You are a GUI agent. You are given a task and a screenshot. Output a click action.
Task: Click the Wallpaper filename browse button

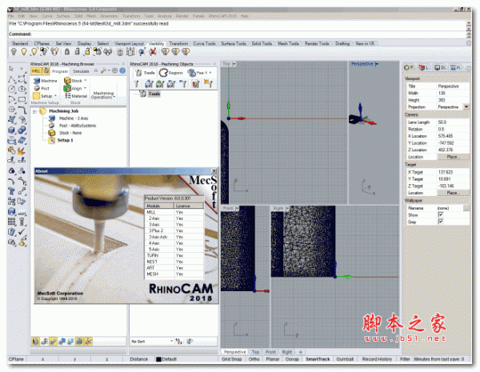point(466,208)
